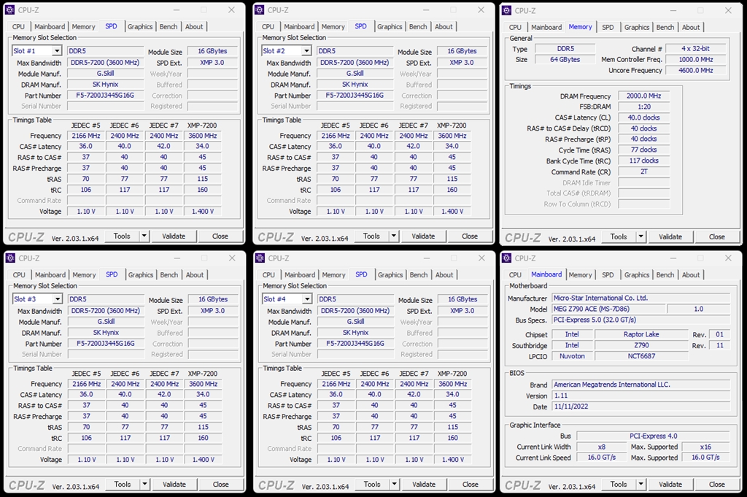Click Tools button in Slot #3 window
The width and height of the screenshot is (747, 497).
click(123, 484)
